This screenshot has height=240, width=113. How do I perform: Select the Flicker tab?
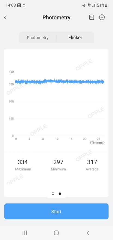pos(75,38)
